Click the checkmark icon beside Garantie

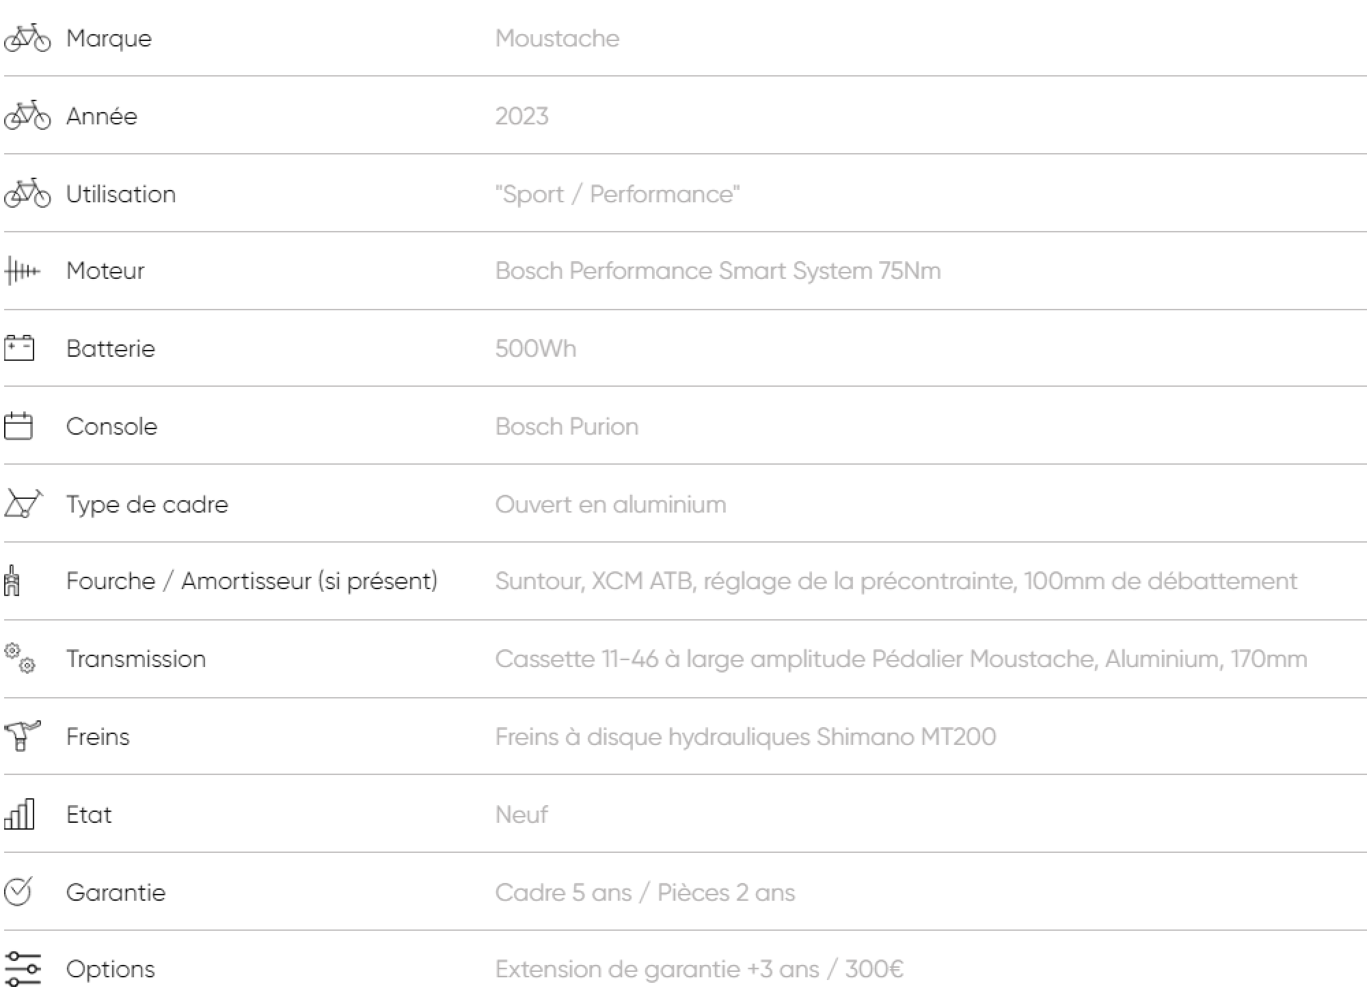[18, 892]
